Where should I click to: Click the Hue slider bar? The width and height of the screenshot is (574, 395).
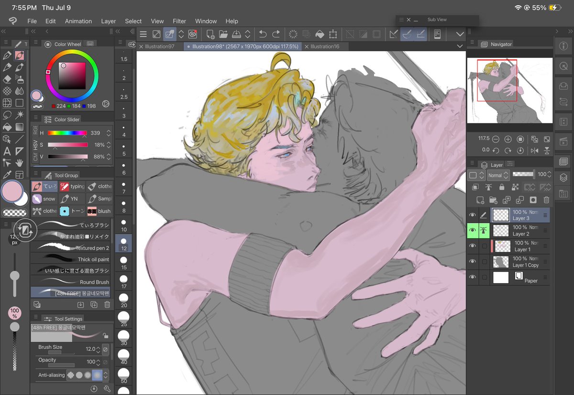pos(67,133)
